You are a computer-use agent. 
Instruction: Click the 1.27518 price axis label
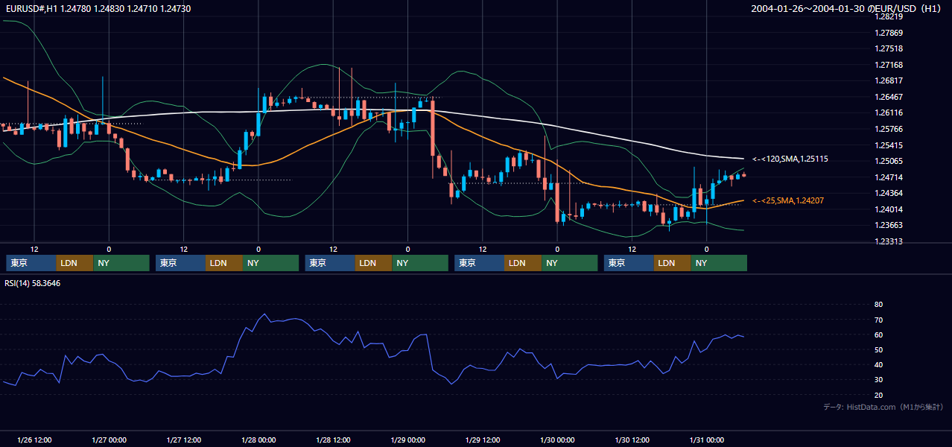(x=889, y=48)
